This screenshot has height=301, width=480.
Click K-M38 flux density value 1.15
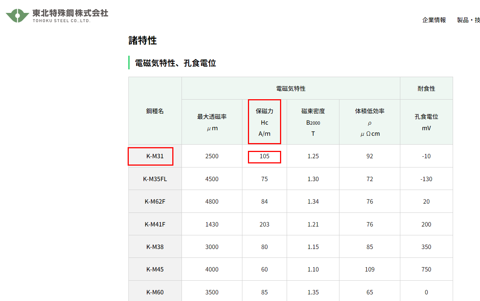coord(313,247)
